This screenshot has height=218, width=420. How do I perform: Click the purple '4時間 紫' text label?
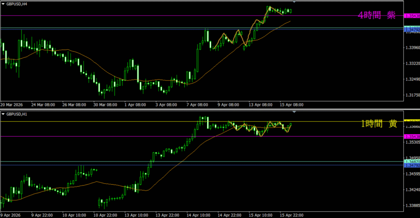point(377,16)
